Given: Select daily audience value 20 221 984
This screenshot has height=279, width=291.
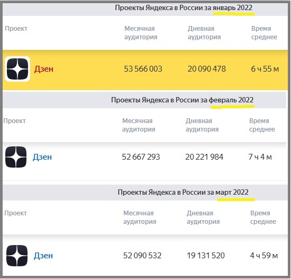Looking at the screenshot, I should coord(204,157).
